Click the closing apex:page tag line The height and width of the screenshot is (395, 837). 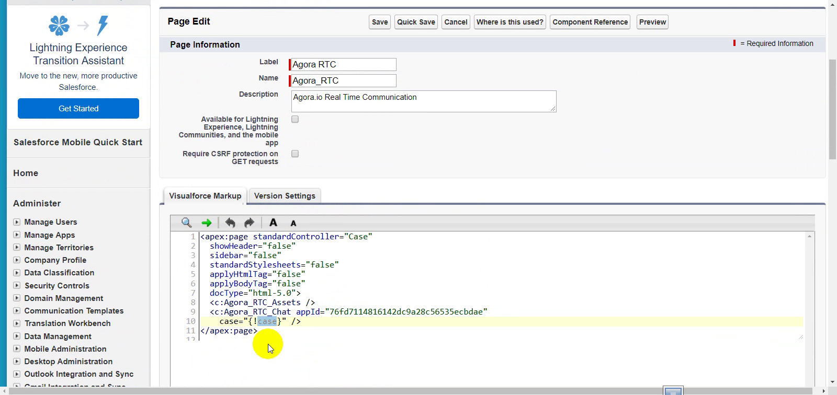[x=229, y=331]
